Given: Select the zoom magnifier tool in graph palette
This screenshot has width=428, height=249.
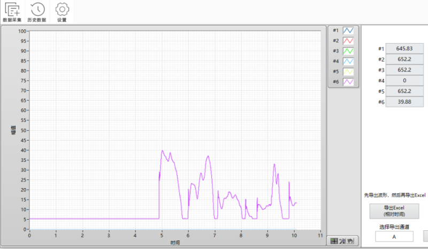Looking at the screenshot, I should [x=342, y=241].
